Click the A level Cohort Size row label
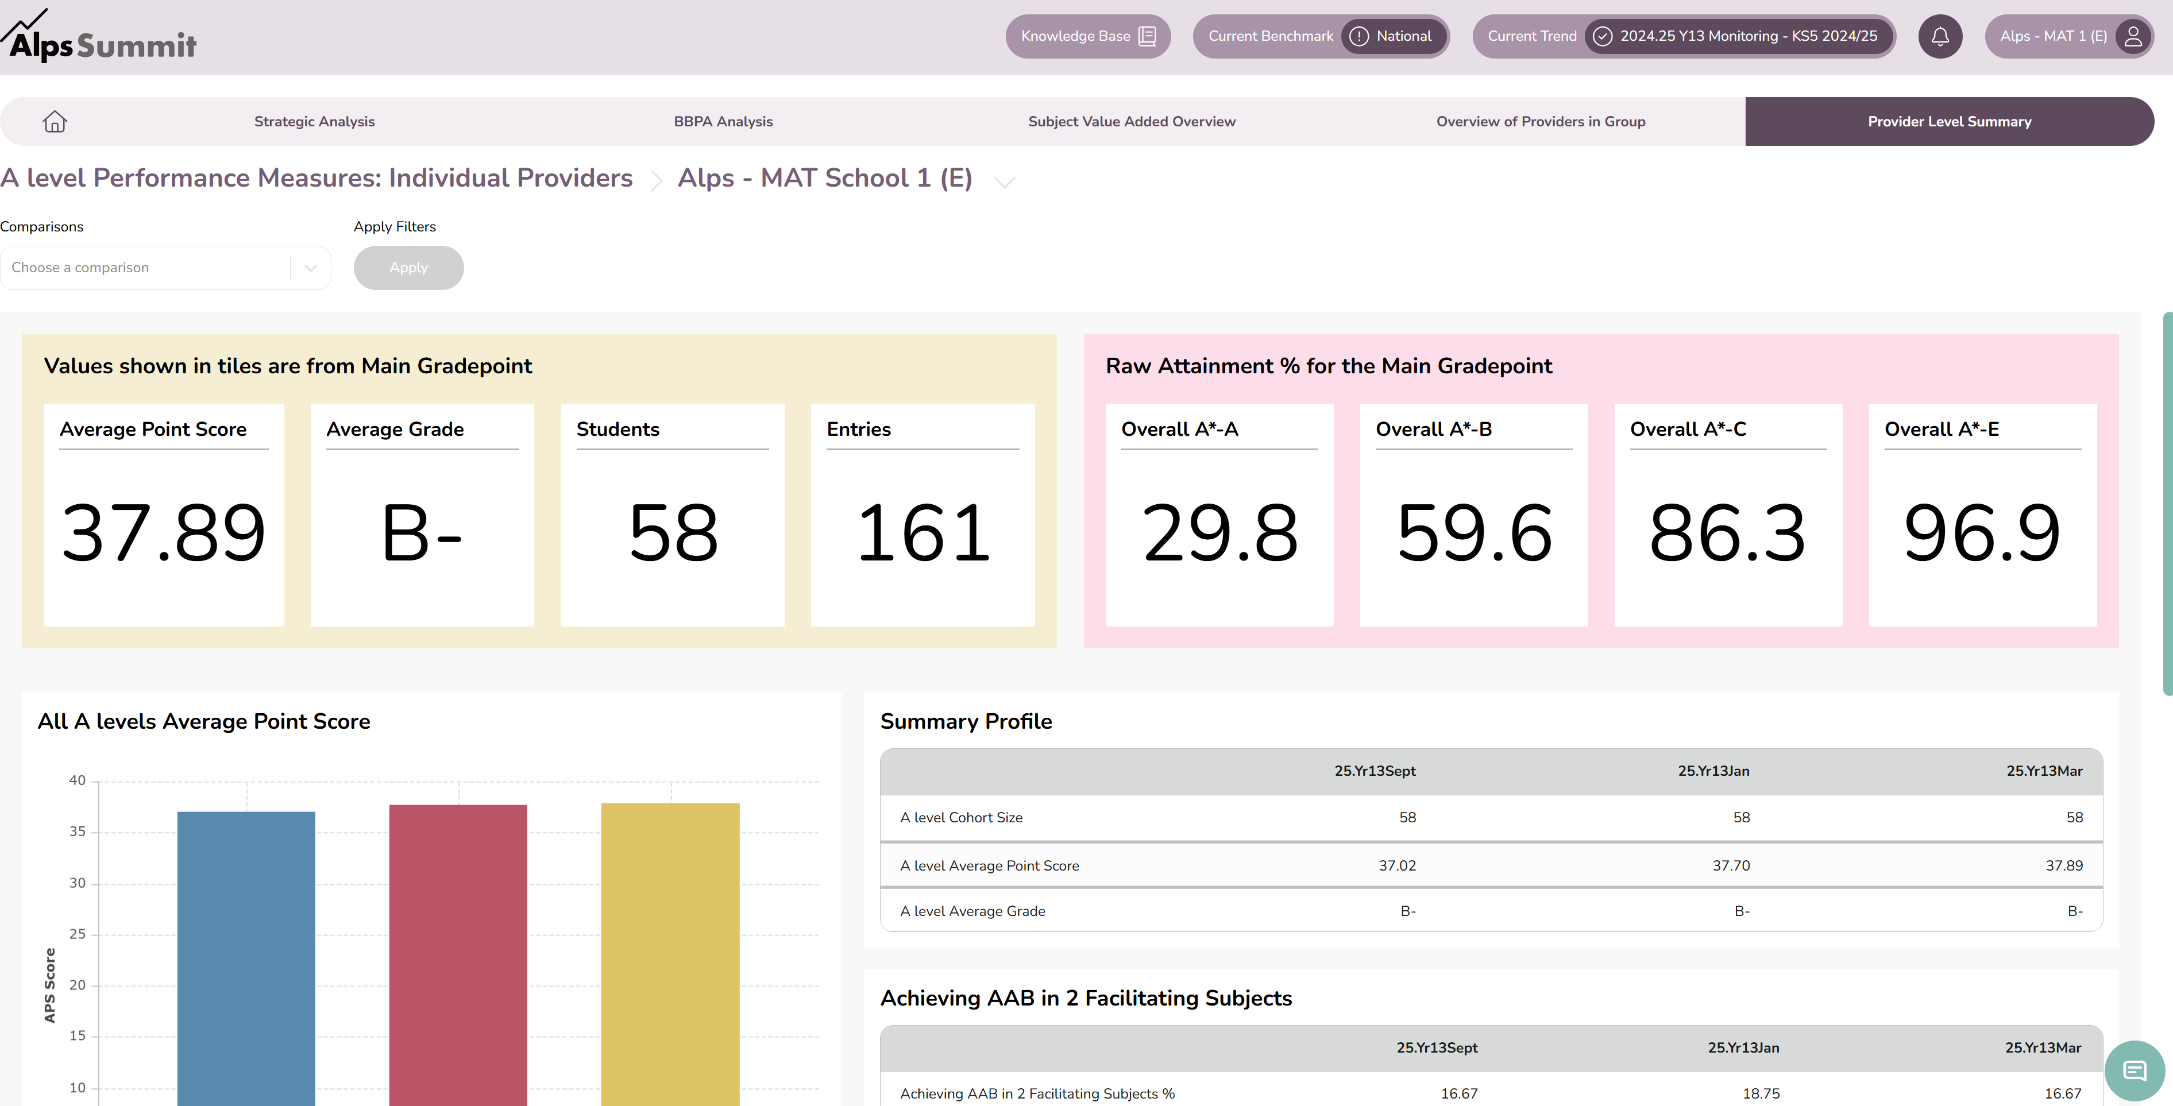Viewport: 2173px width, 1106px height. tap(961, 818)
